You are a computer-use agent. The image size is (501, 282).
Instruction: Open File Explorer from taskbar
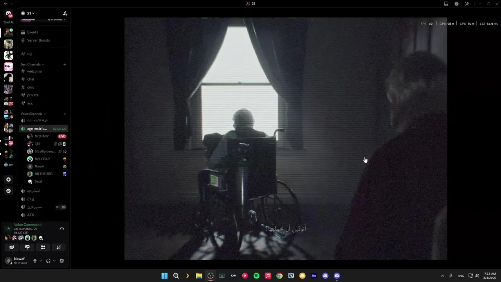tap(199, 276)
